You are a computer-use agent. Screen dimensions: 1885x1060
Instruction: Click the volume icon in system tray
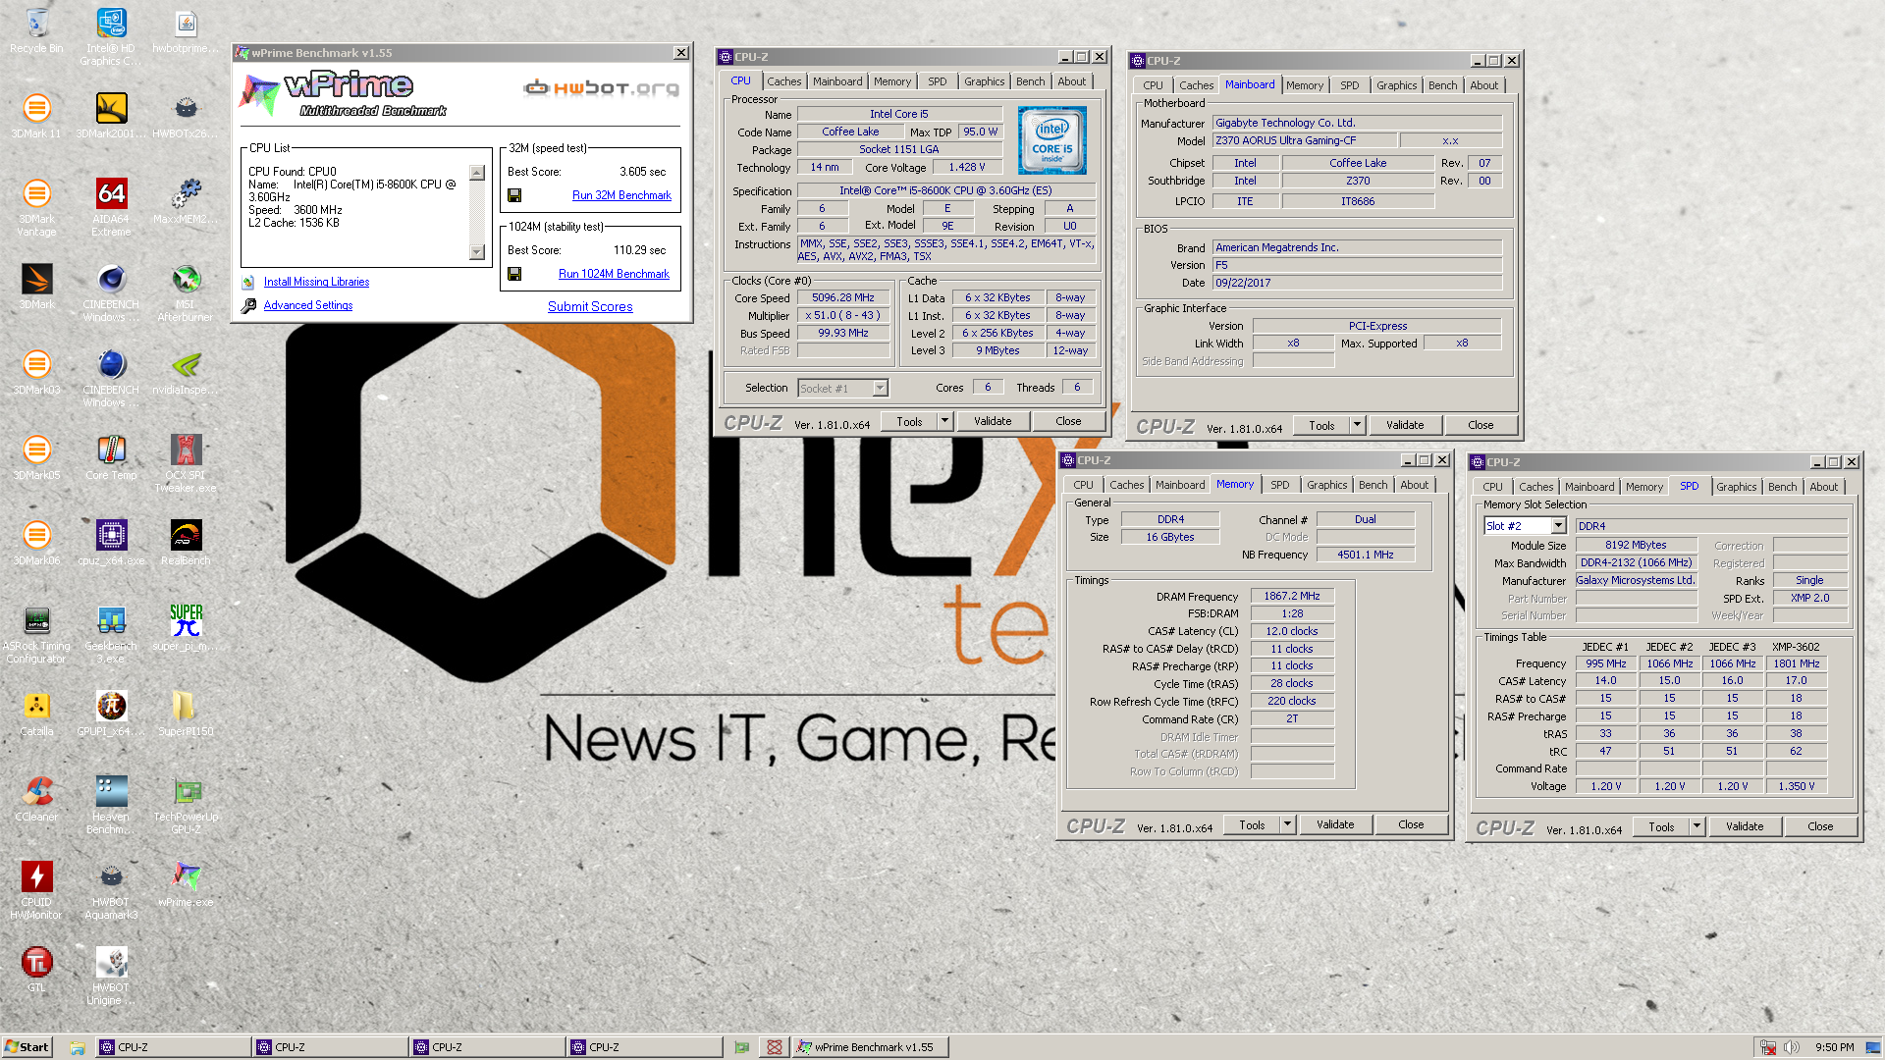pyautogui.click(x=1792, y=1047)
